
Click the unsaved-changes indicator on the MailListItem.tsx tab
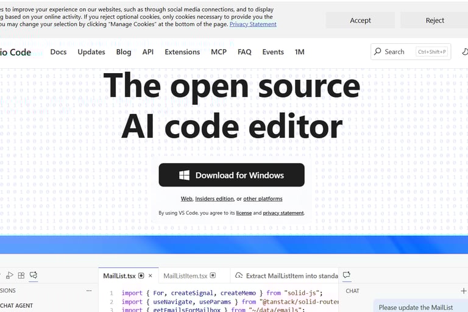coord(213,275)
